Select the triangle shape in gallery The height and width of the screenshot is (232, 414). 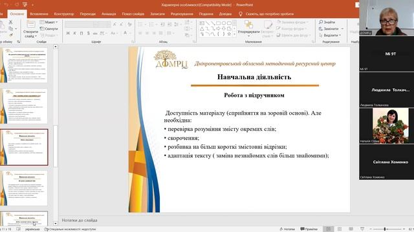tap(202, 28)
